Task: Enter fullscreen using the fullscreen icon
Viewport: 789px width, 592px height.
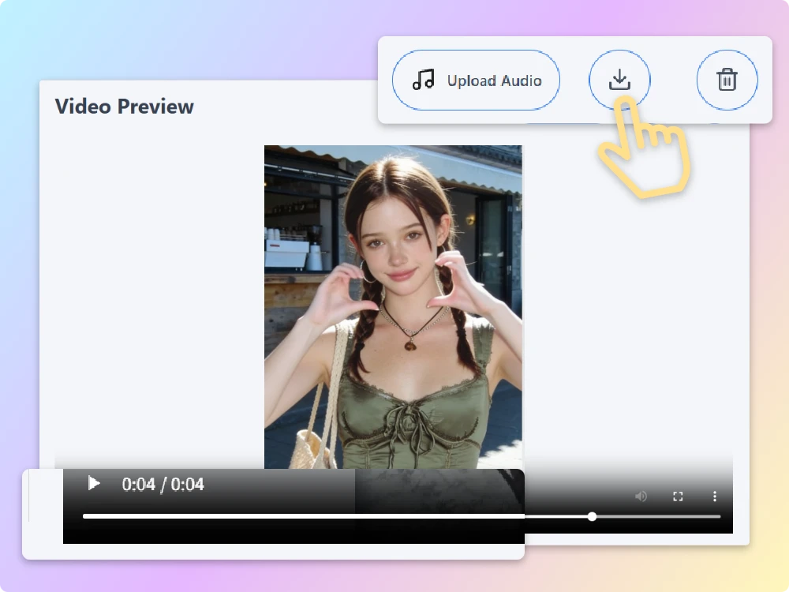Action: pyautogui.click(x=678, y=496)
